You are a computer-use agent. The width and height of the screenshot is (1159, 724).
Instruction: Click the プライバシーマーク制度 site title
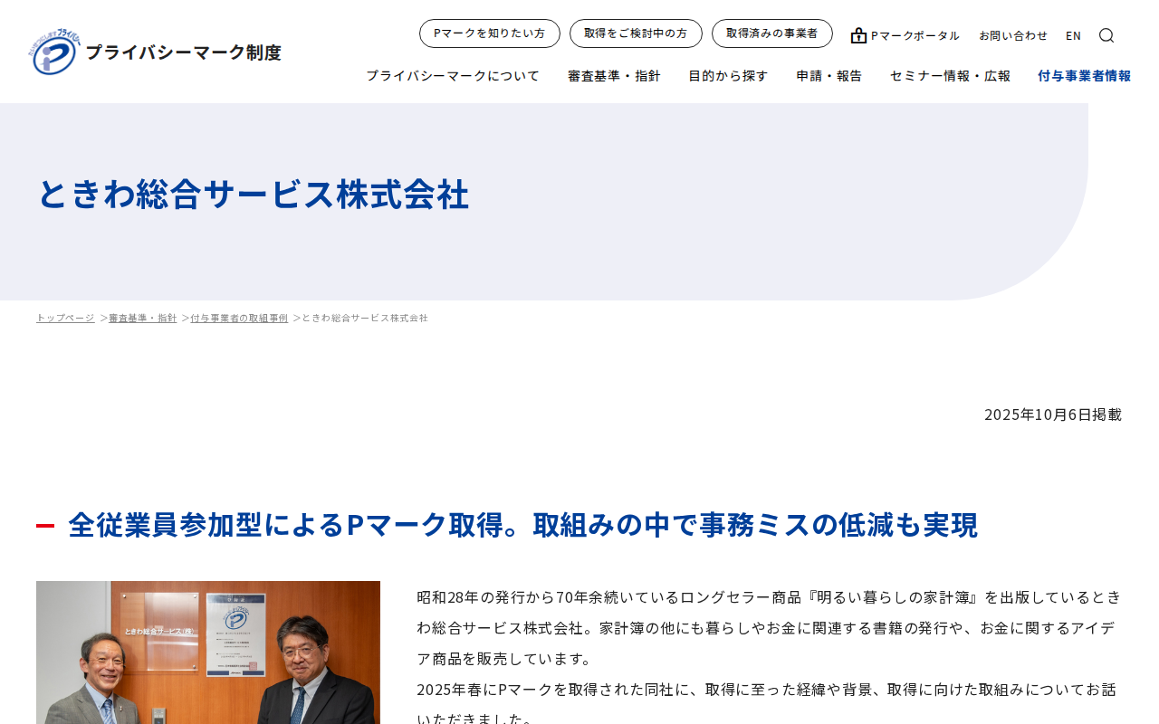point(183,52)
